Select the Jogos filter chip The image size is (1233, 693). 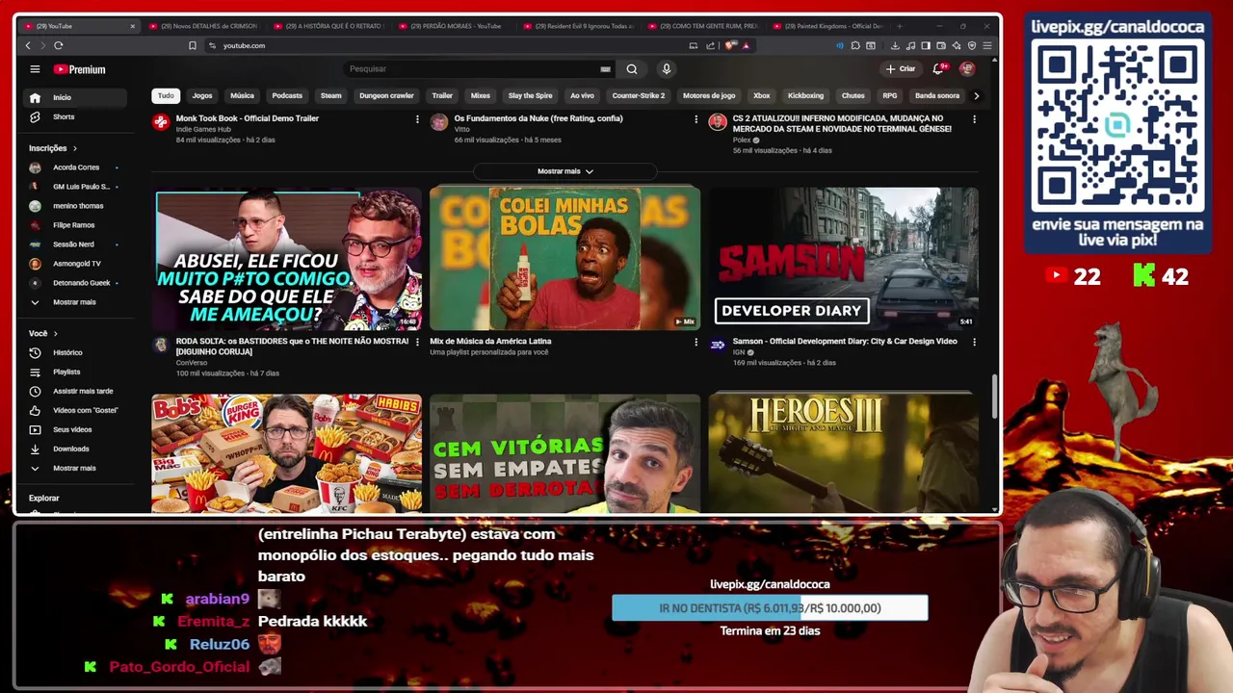click(x=202, y=95)
